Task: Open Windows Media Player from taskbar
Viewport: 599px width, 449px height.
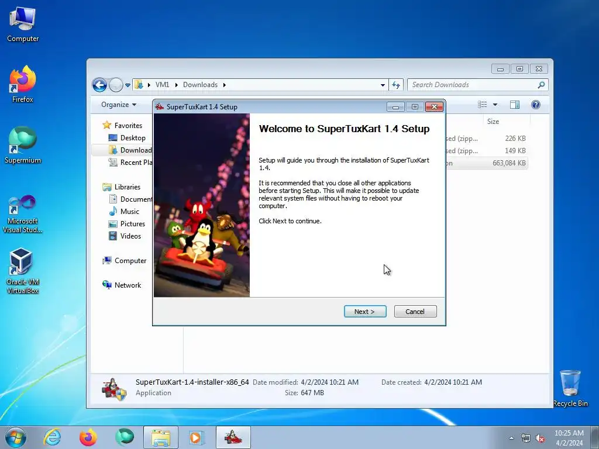Action: pyautogui.click(x=197, y=437)
